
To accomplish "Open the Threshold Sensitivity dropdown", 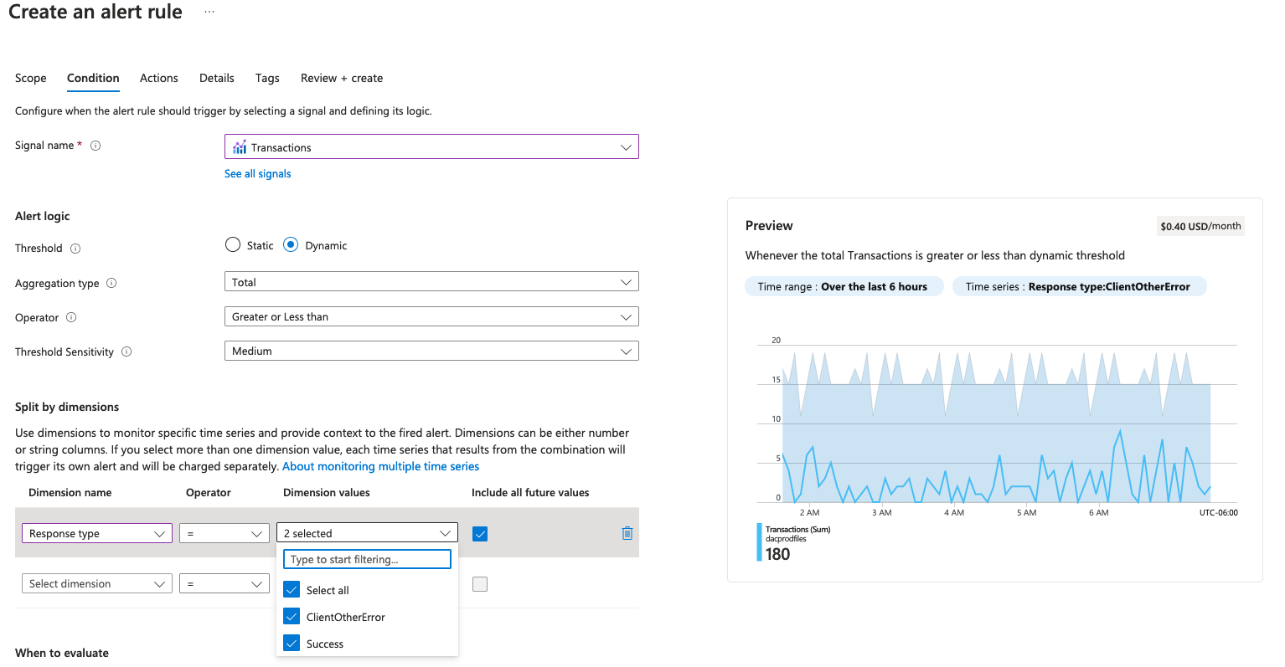I will pos(431,351).
